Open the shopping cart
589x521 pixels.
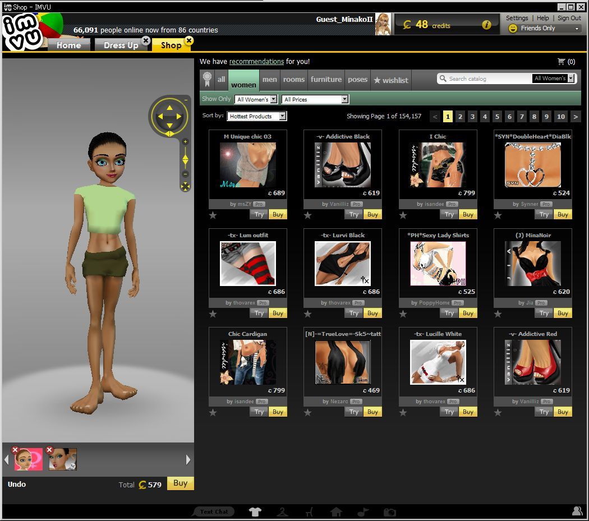click(561, 61)
